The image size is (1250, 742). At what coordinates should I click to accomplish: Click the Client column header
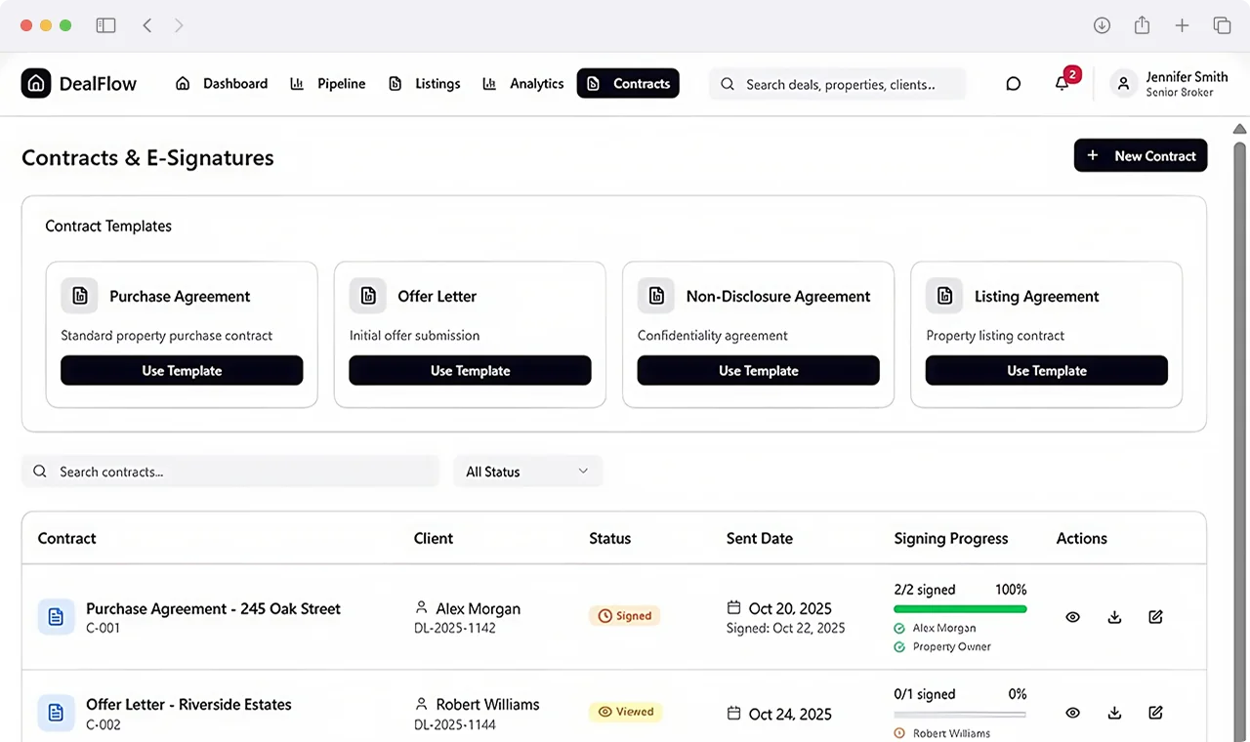[434, 538]
